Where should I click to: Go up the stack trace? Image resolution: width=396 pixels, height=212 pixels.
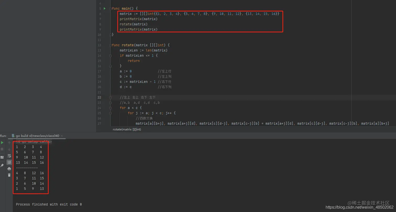click(x=9, y=143)
